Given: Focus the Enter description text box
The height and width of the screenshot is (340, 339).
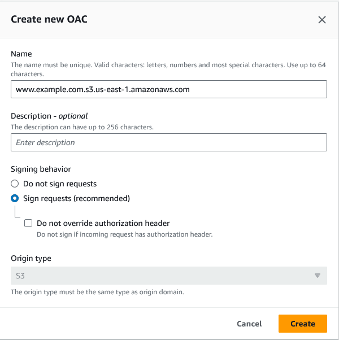Looking at the screenshot, I should 168,142.
